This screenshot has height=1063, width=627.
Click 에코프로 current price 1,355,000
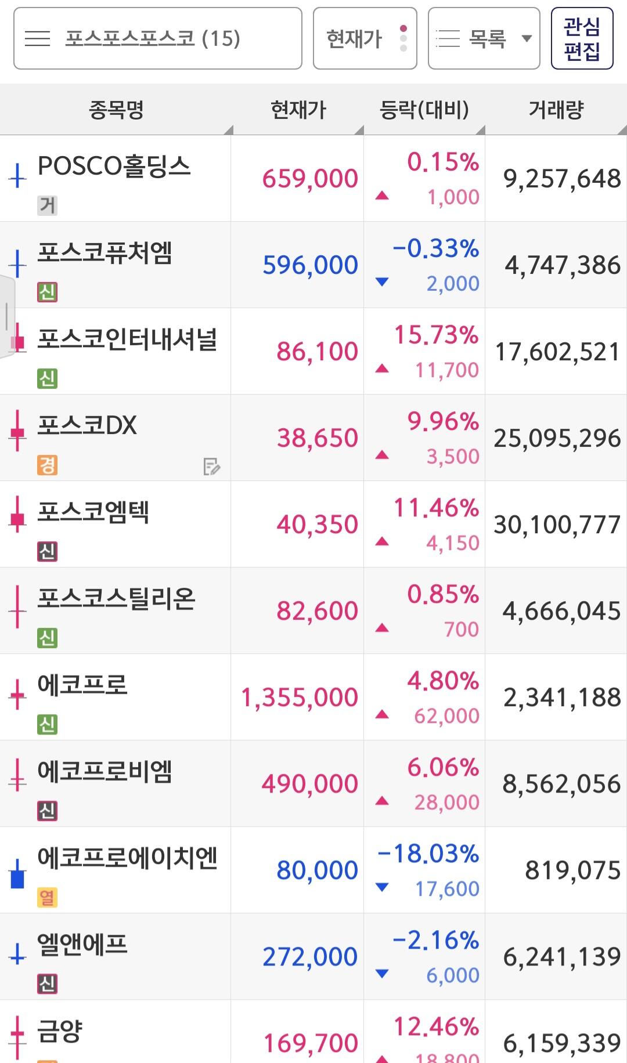point(299,697)
